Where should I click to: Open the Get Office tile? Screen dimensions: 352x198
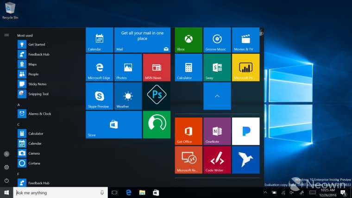coord(189,131)
